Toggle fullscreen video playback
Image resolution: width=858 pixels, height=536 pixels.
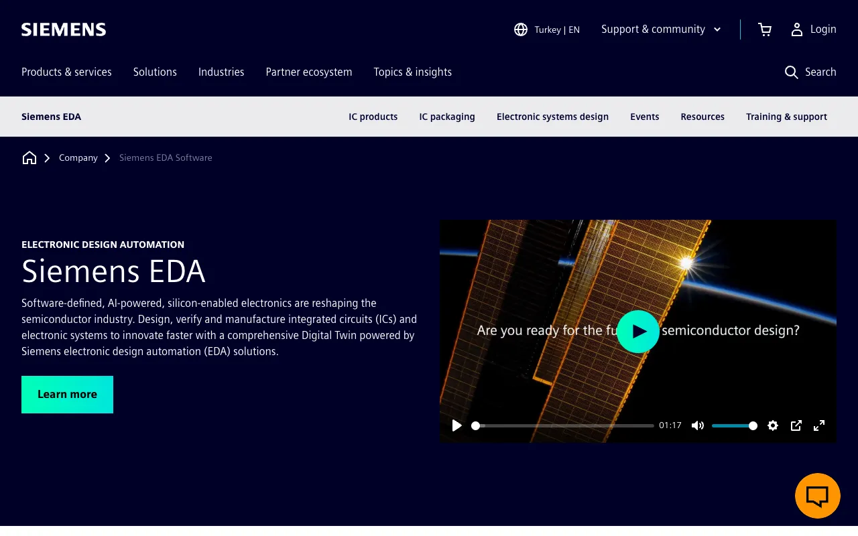[x=818, y=425]
